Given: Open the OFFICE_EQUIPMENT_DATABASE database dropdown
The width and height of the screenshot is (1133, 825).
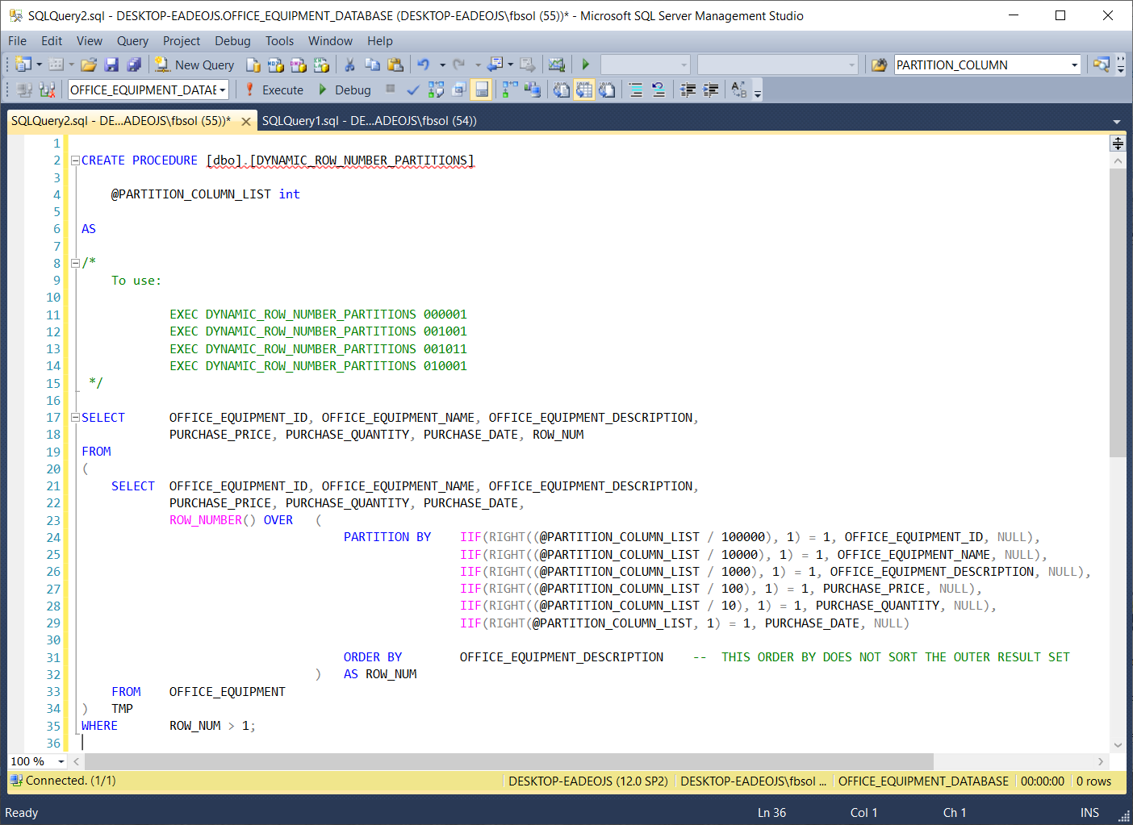Looking at the screenshot, I should pos(222,90).
